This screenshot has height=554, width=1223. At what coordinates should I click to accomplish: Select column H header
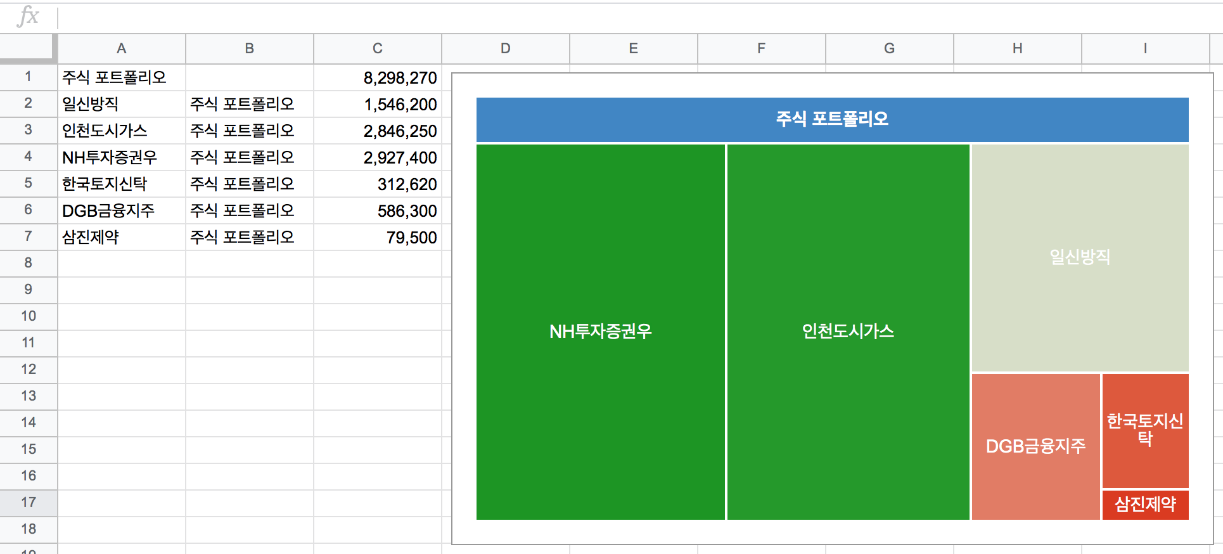tap(1018, 49)
